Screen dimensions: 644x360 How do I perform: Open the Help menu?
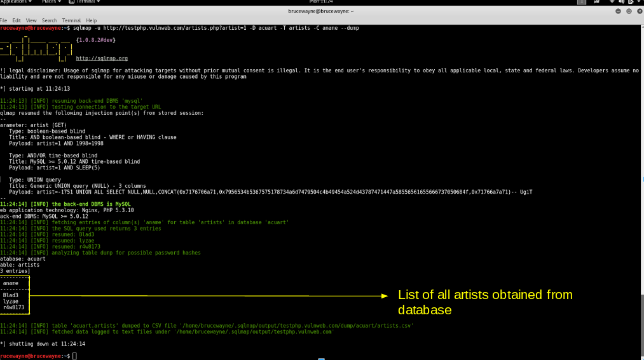[x=92, y=20]
